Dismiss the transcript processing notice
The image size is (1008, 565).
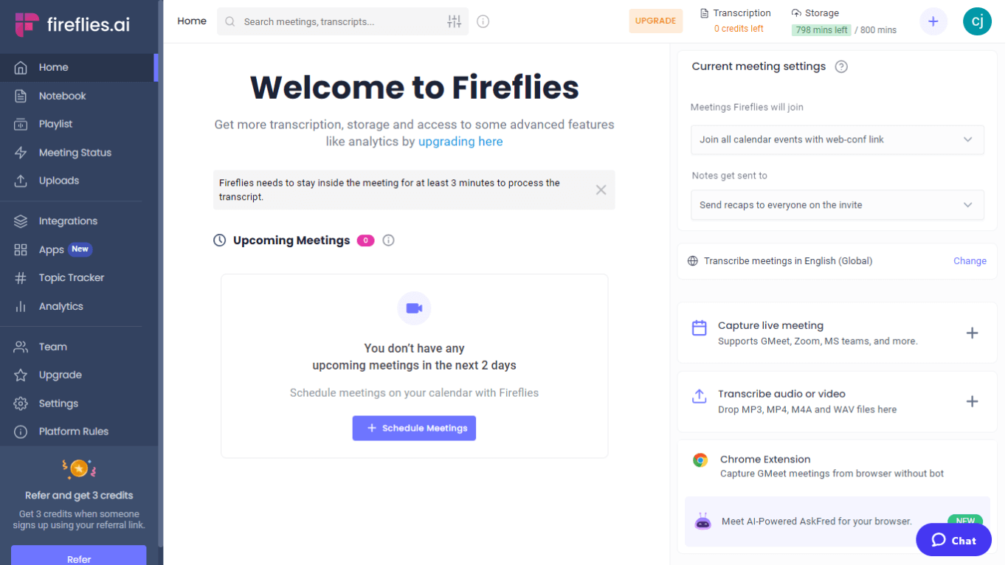coord(601,190)
